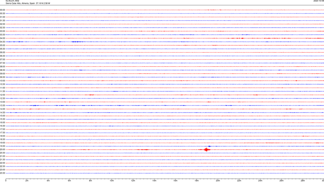324x182 pixels.
Task: Select the 02:30 time row label
Action: point(2,28)
